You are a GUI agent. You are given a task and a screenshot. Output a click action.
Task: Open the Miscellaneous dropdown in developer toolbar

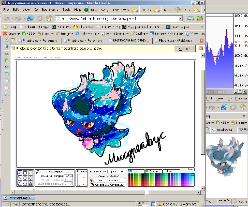[115, 34]
